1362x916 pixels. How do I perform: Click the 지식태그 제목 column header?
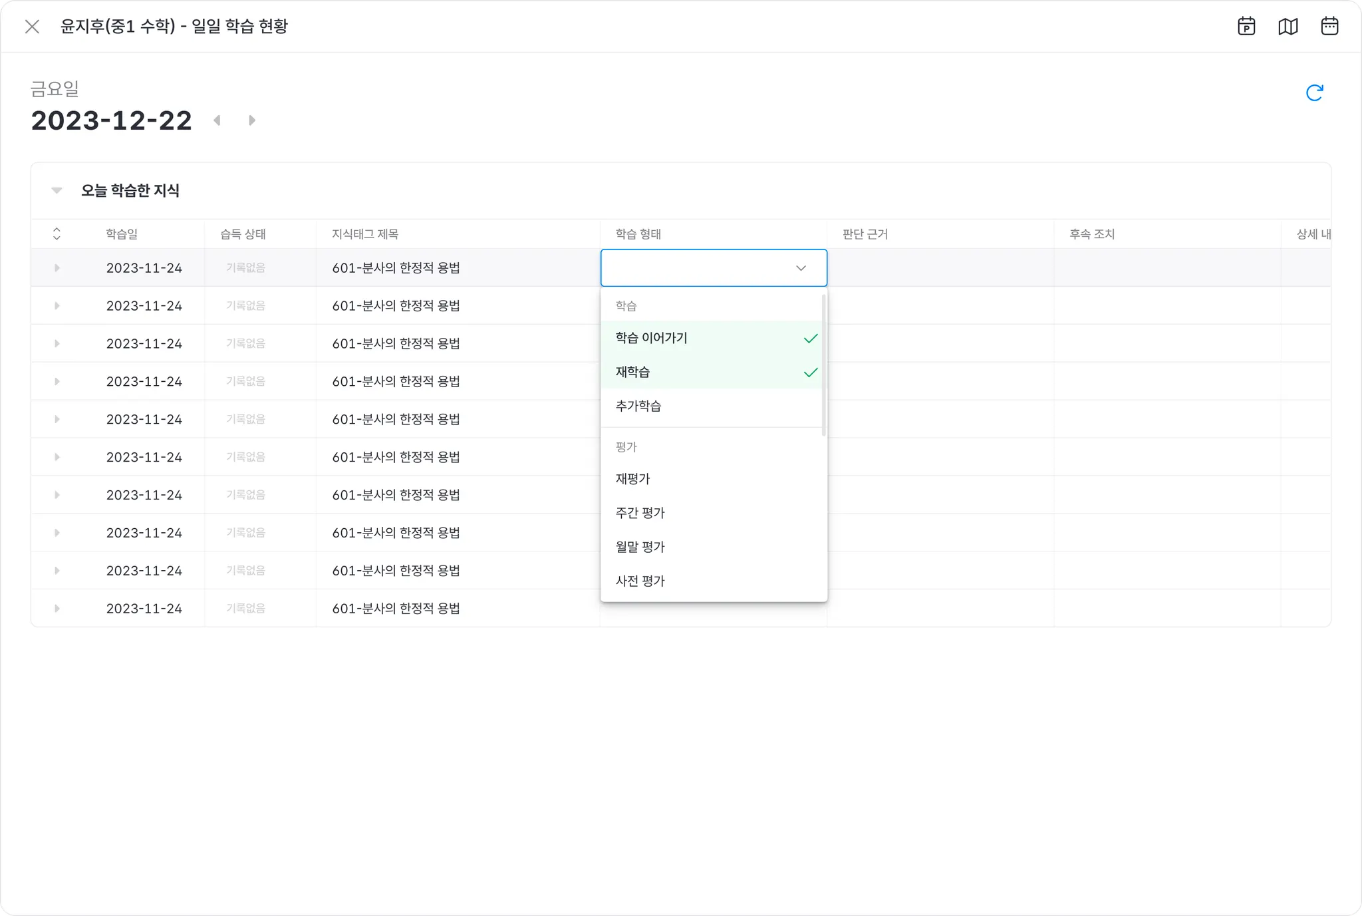pyautogui.click(x=365, y=234)
